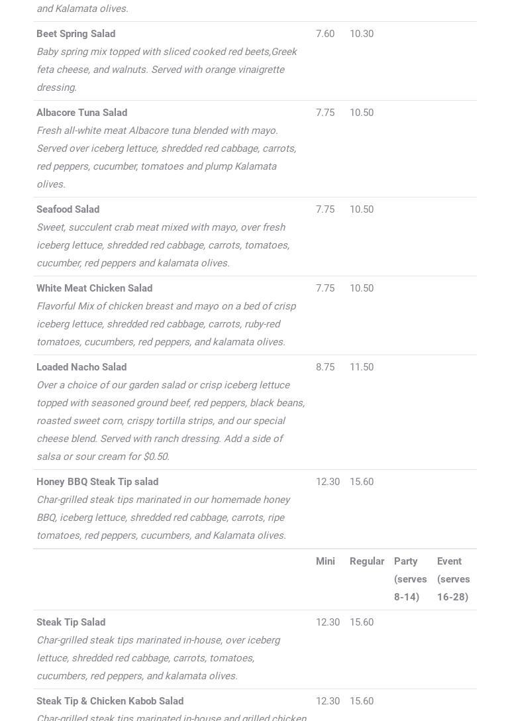
Task: Select the Event (serves 16-28) column header
Action: (453, 579)
